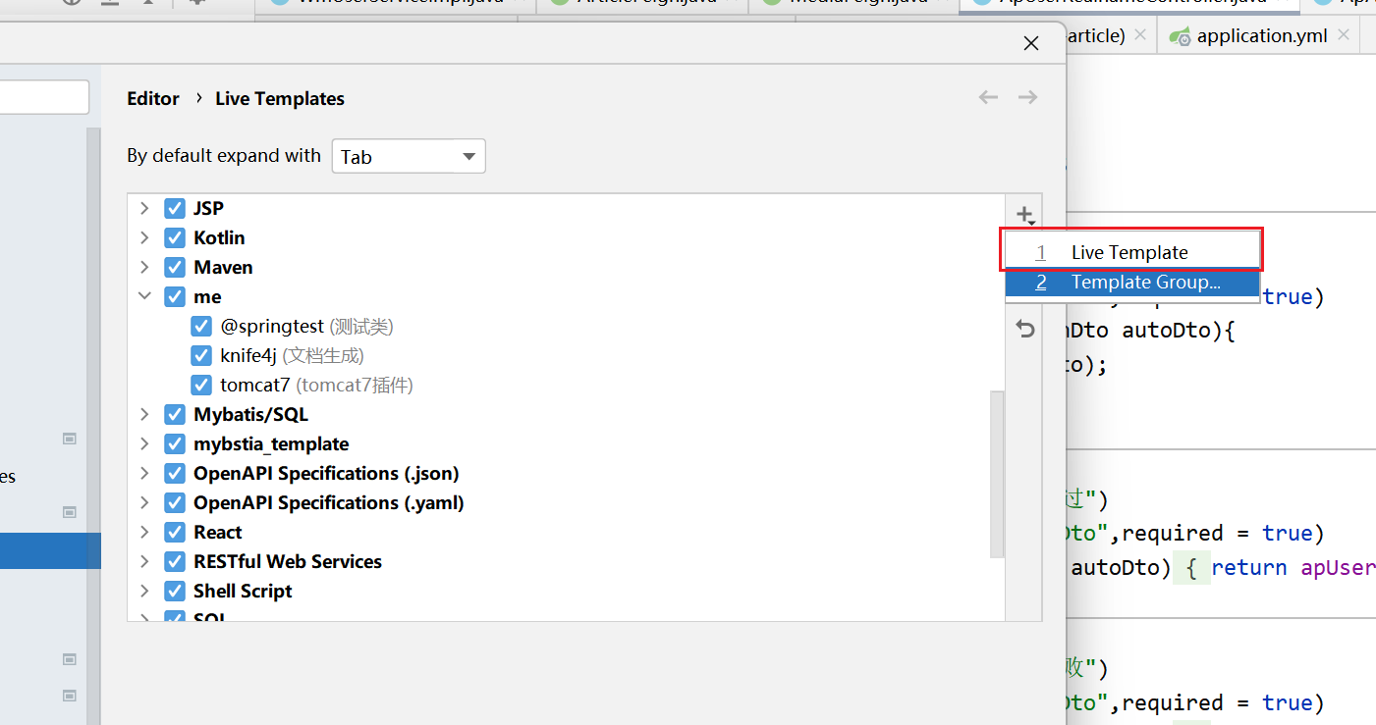Choose Live Template from popup menu
Viewport: 1376px width, 725px height.
[x=1132, y=252]
